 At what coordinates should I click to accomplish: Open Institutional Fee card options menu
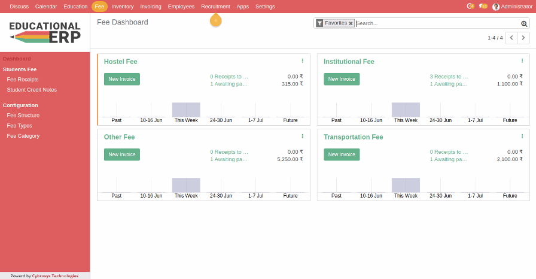(x=522, y=61)
